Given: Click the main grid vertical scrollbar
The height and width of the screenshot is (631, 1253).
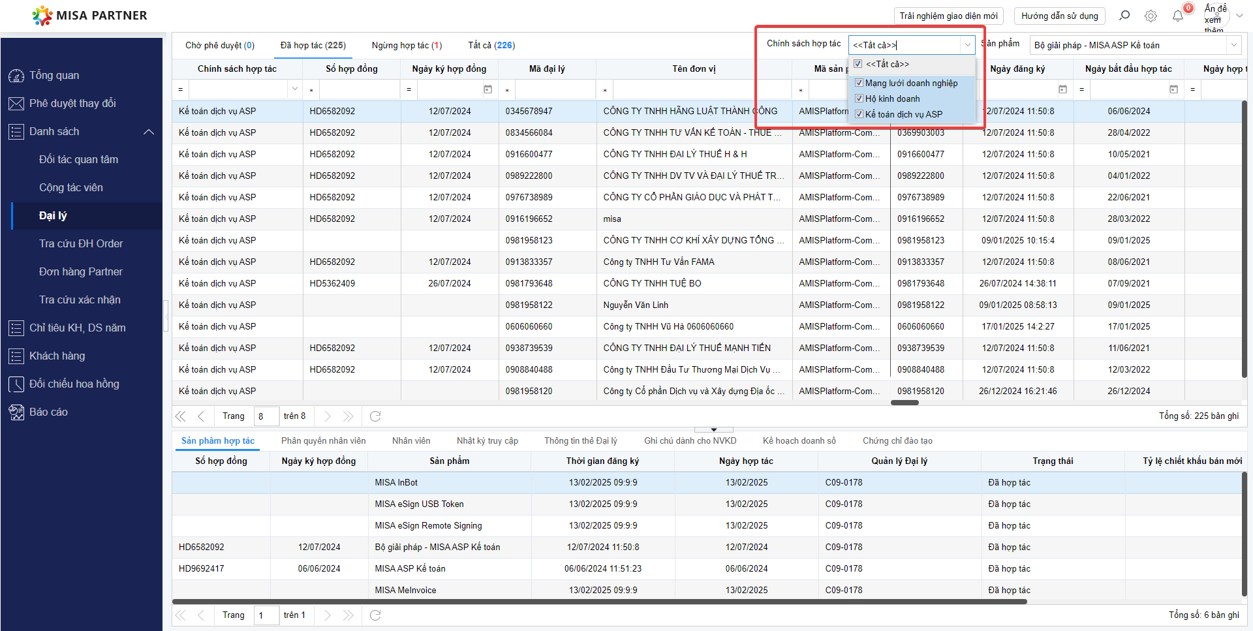Looking at the screenshot, I should [x=1244, y=239].
